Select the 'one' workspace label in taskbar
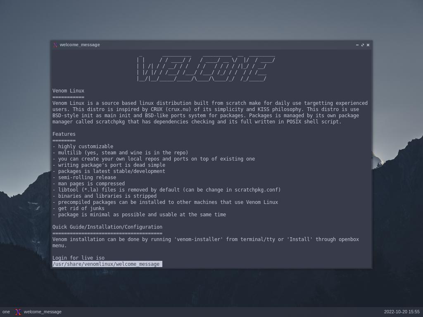Image resolution: width=423 pixels, height=317 pixels. point(6,312)
